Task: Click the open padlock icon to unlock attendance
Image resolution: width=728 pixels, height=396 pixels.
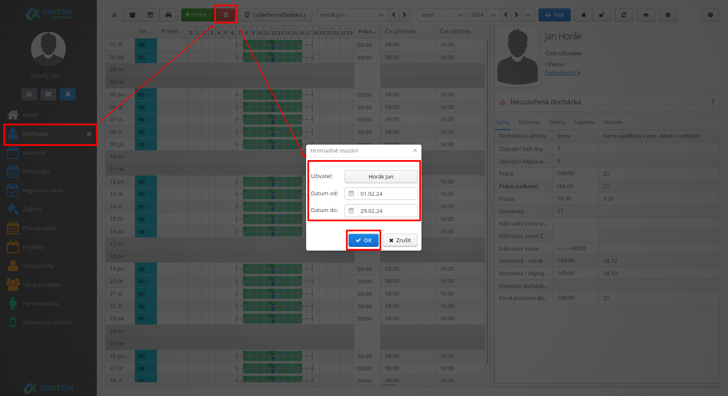Action: tap(601, 15)
